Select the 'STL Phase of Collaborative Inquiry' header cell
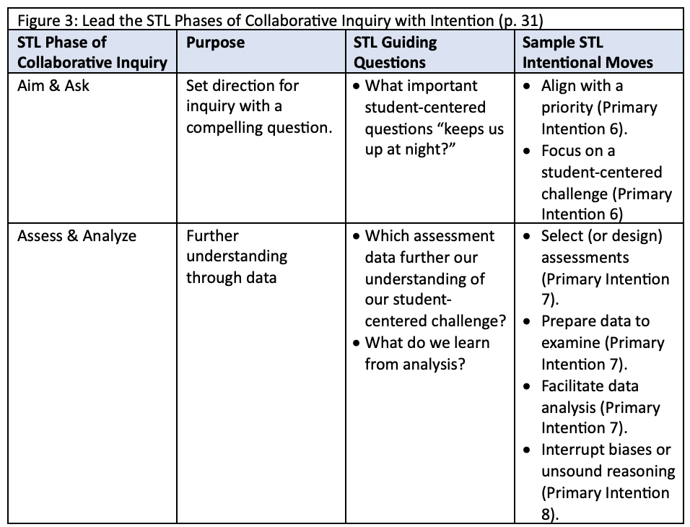This screenshot has width=690, height=527. [92, 52]
